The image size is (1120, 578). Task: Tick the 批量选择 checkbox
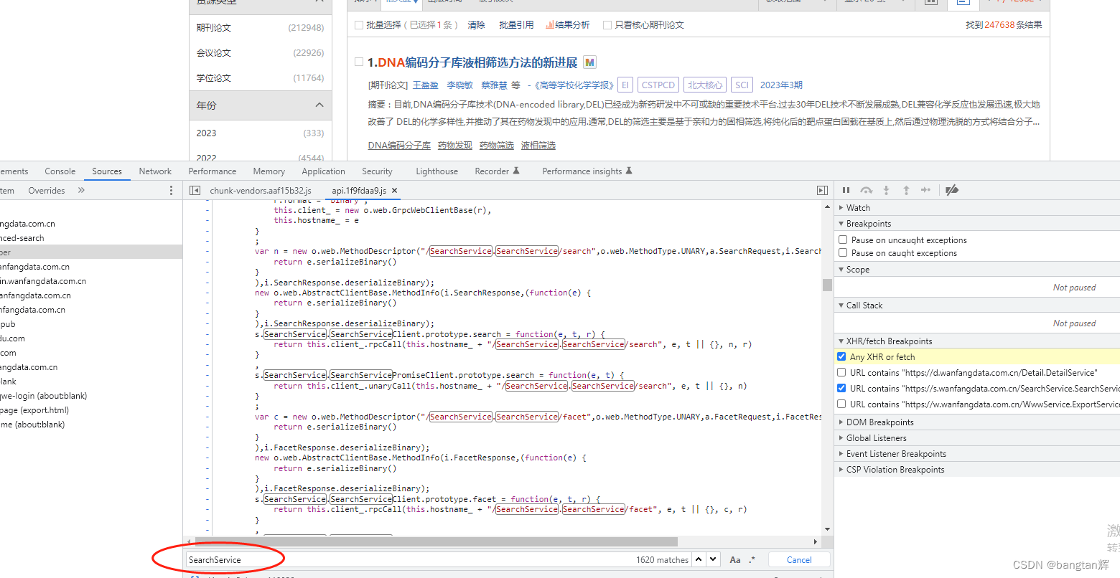(x=359, y=25)
